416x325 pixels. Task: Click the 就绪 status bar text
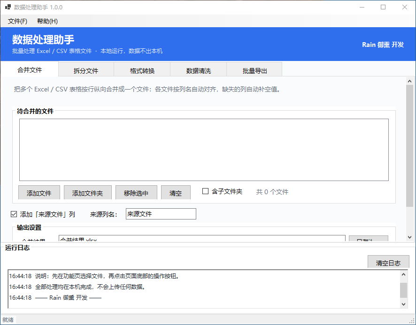(8, 320)
